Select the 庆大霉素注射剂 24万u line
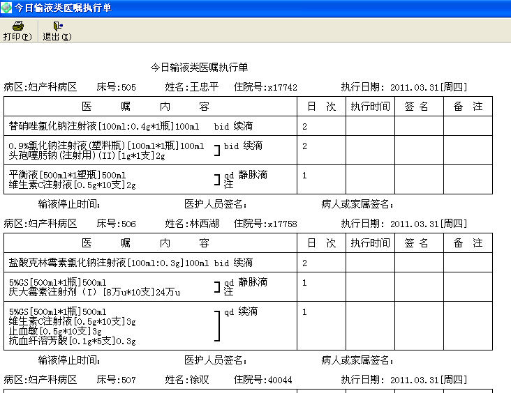 (x=94, y=292)
